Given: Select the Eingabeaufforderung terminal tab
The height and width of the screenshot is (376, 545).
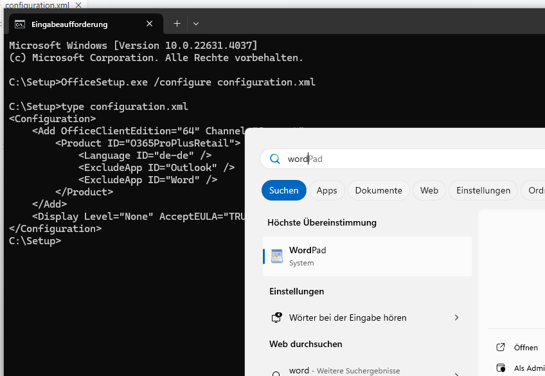Looking at the screenshot, I should (86, 24).
